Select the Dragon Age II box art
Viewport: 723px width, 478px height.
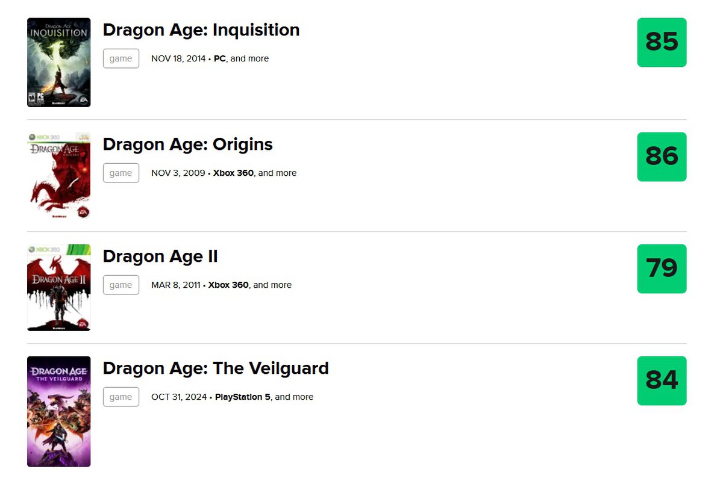58,288
